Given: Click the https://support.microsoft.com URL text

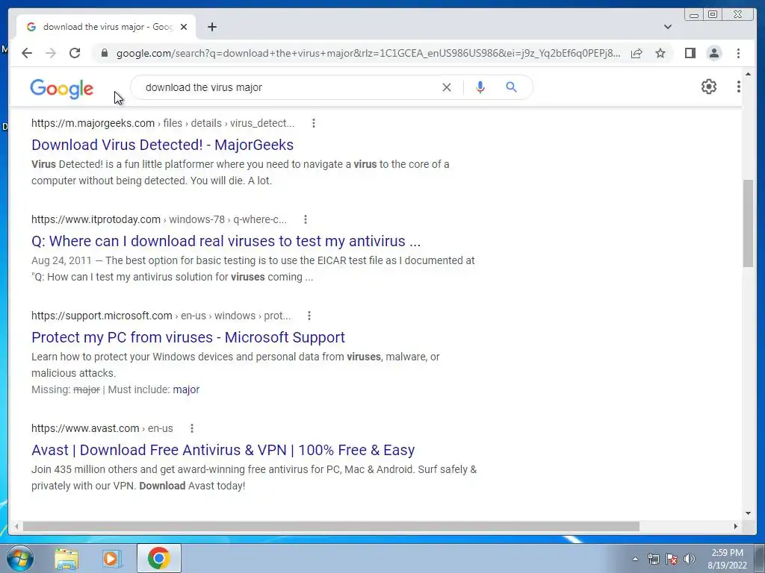Looking at the screenshot, I should (x=102, y=316).
